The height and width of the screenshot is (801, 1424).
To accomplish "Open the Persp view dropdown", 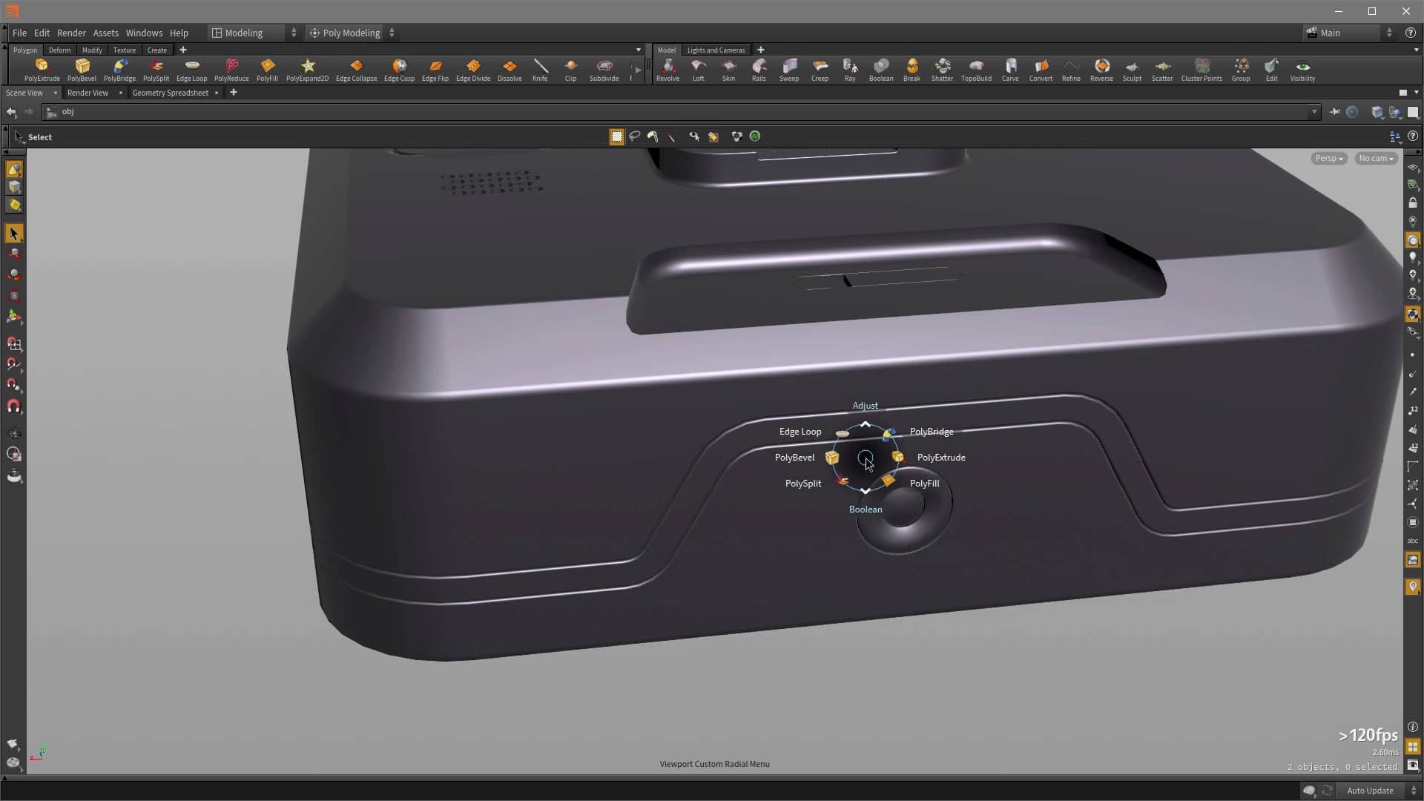I will click(x=1328, y=158).
